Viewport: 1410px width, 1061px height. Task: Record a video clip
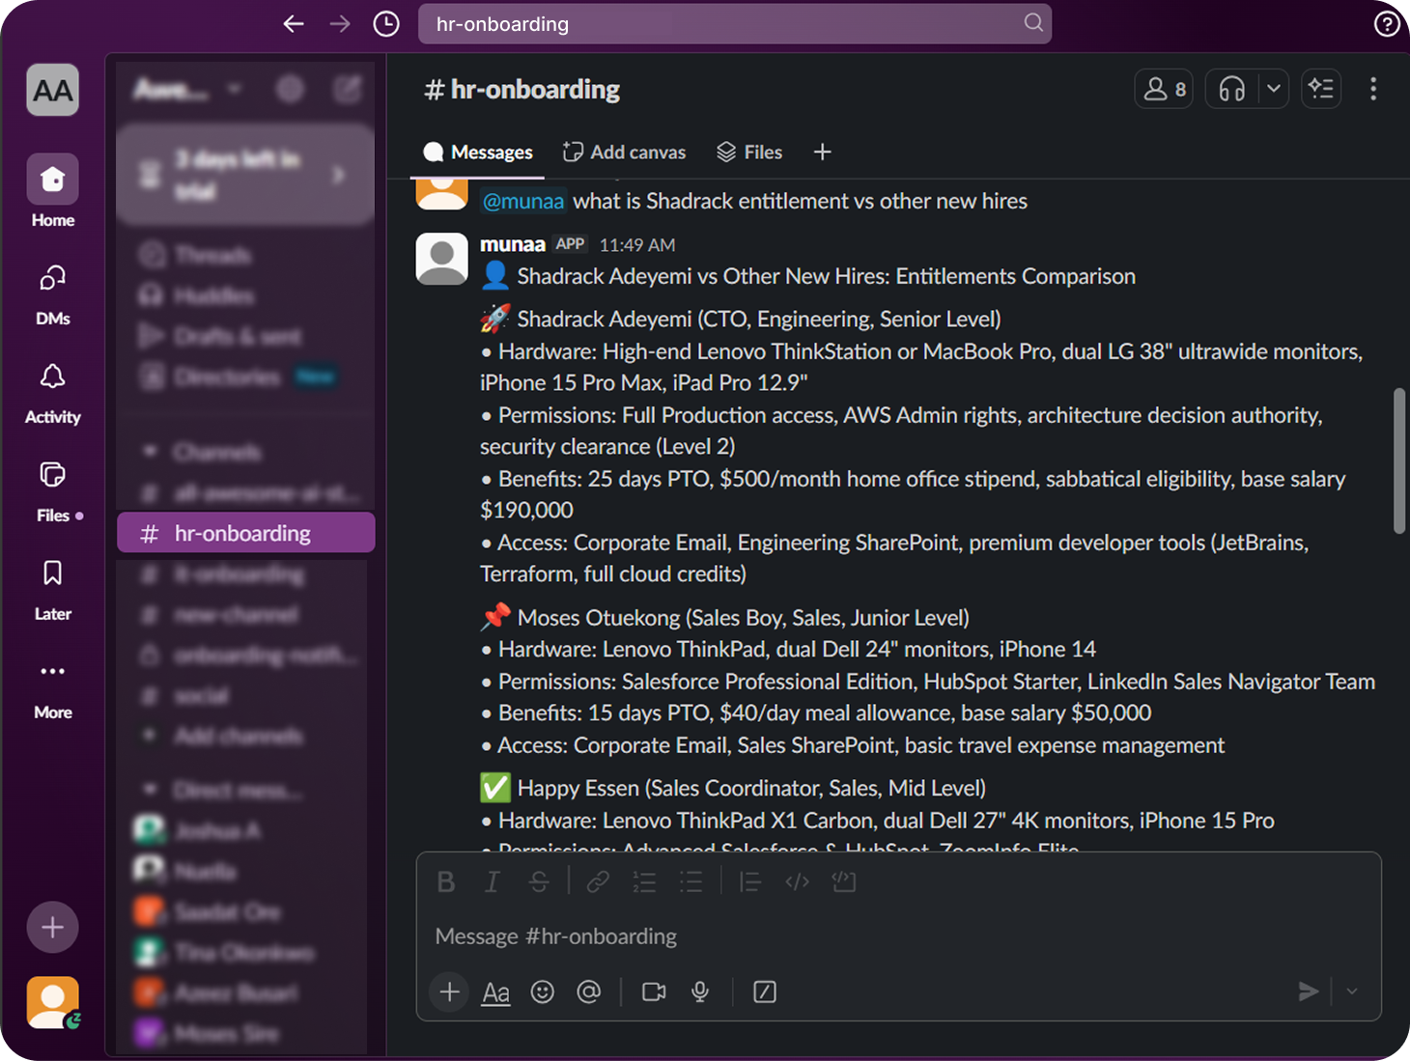pyautogui.click(x=654, y=991)
